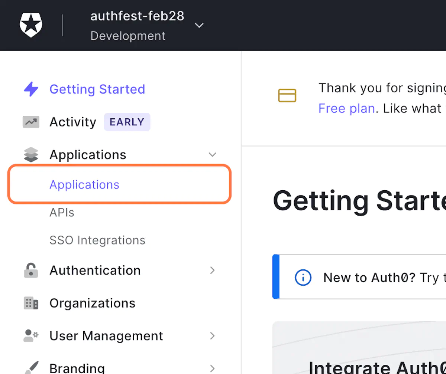Image resolution: width=446 pixels, height=374 pixels.
Task: Click the User Management person-gear icon
Action: pos(31,336)
